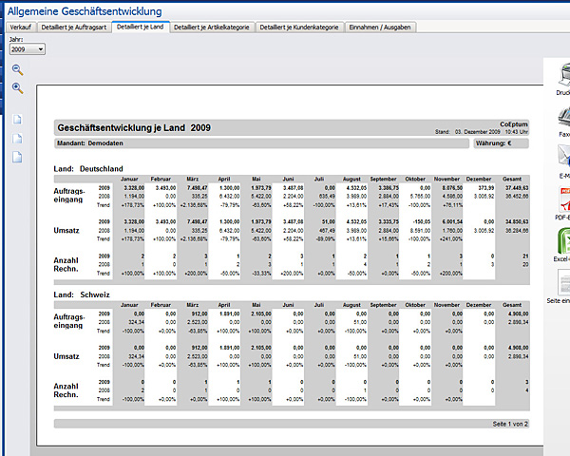Zoom in on the report preview

(17, 88)
